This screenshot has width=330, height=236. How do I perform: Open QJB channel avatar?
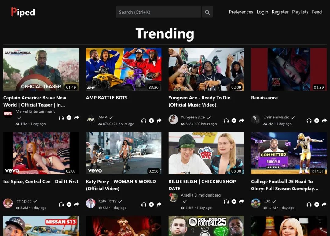point(256,203)
